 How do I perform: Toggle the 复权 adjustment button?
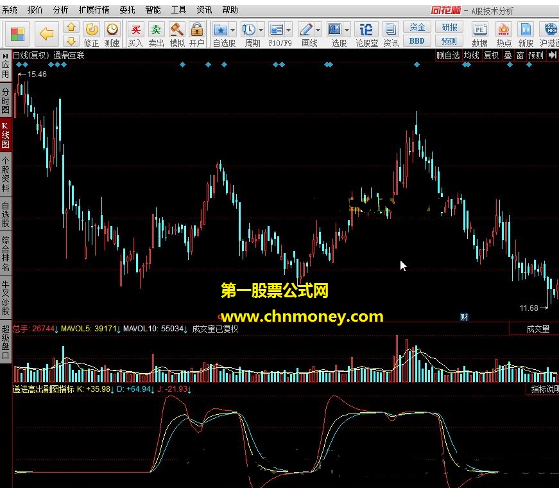click(x=491, y=55)
